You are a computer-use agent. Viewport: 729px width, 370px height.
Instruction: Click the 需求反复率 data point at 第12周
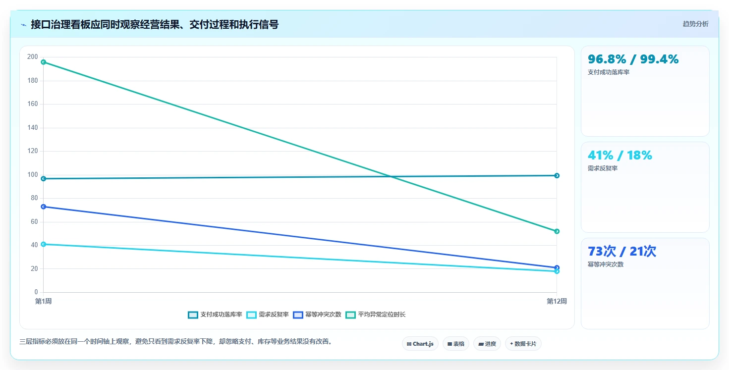[x=557, y=271]
